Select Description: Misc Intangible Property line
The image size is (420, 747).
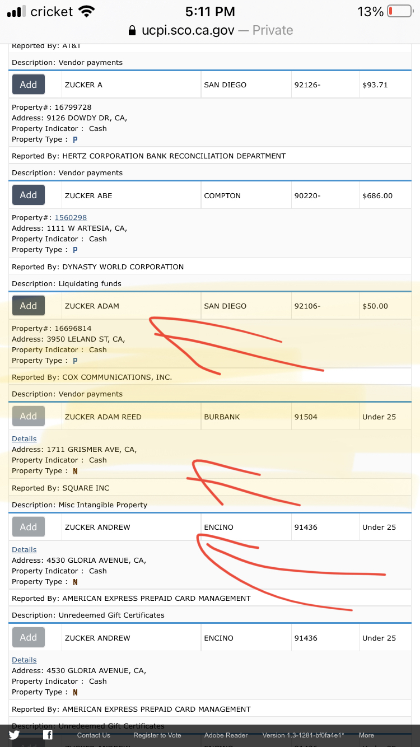(80, 505)
